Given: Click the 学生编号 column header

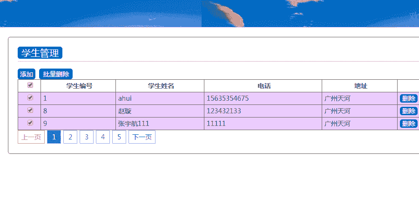Looking at the screenshot, I should pyautogui.click(x=79, y=86).
